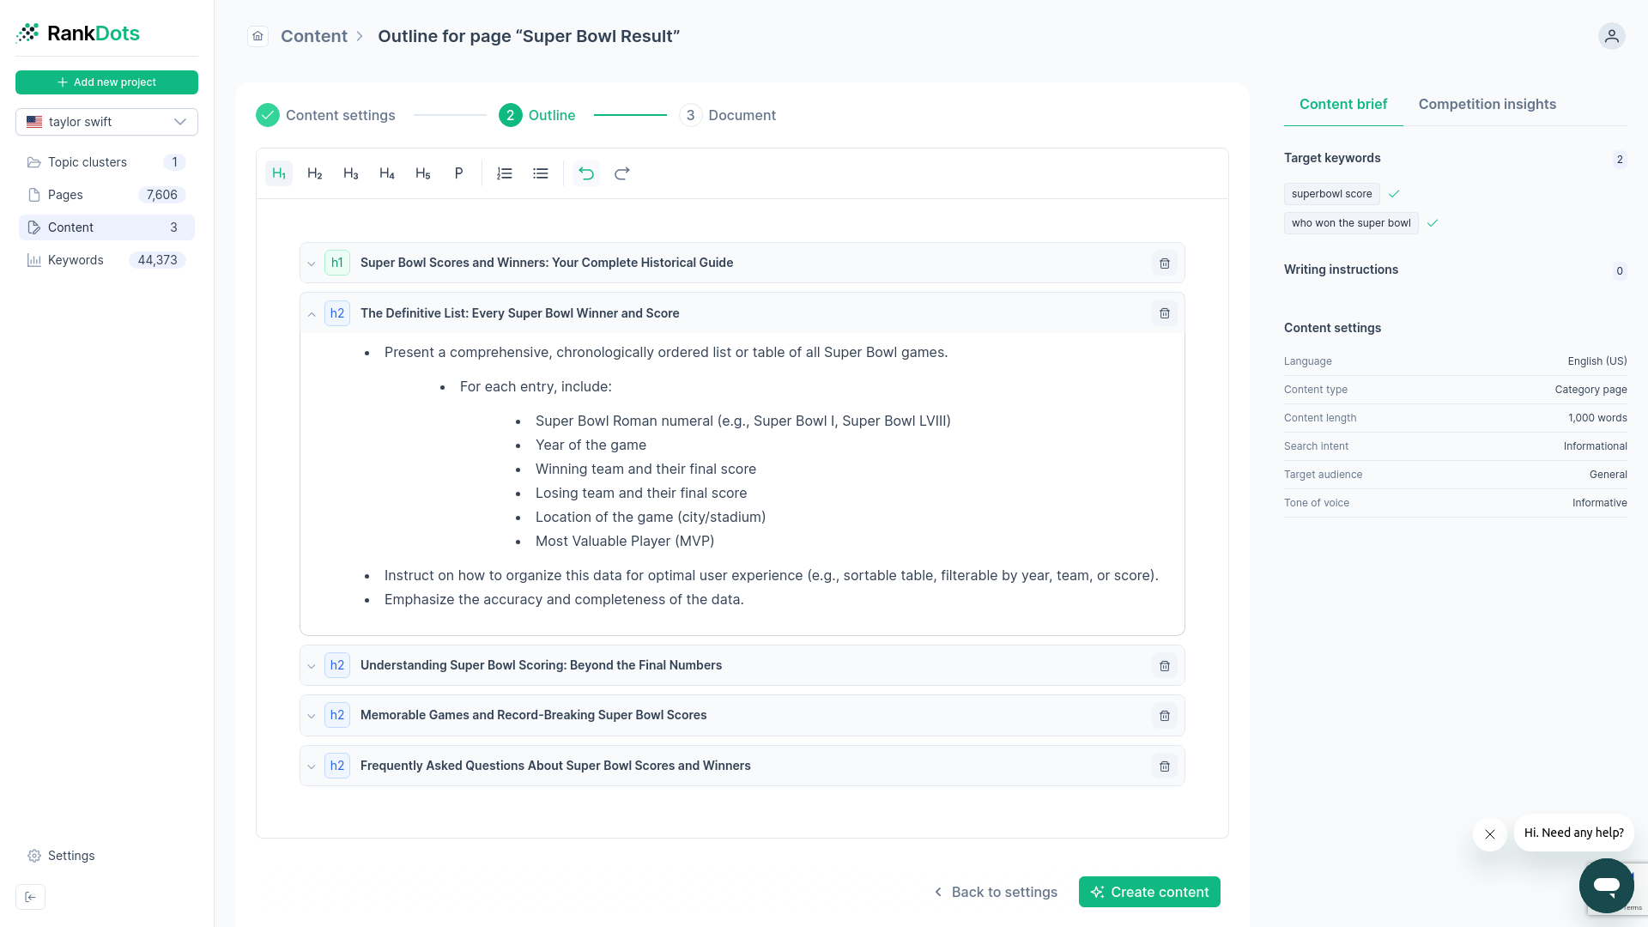Redo the last outline change
The image size is (1648, 927).
(x=622, y=173)
